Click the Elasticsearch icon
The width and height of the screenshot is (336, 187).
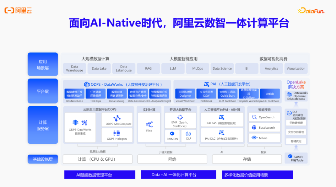[x=254, y=127]
